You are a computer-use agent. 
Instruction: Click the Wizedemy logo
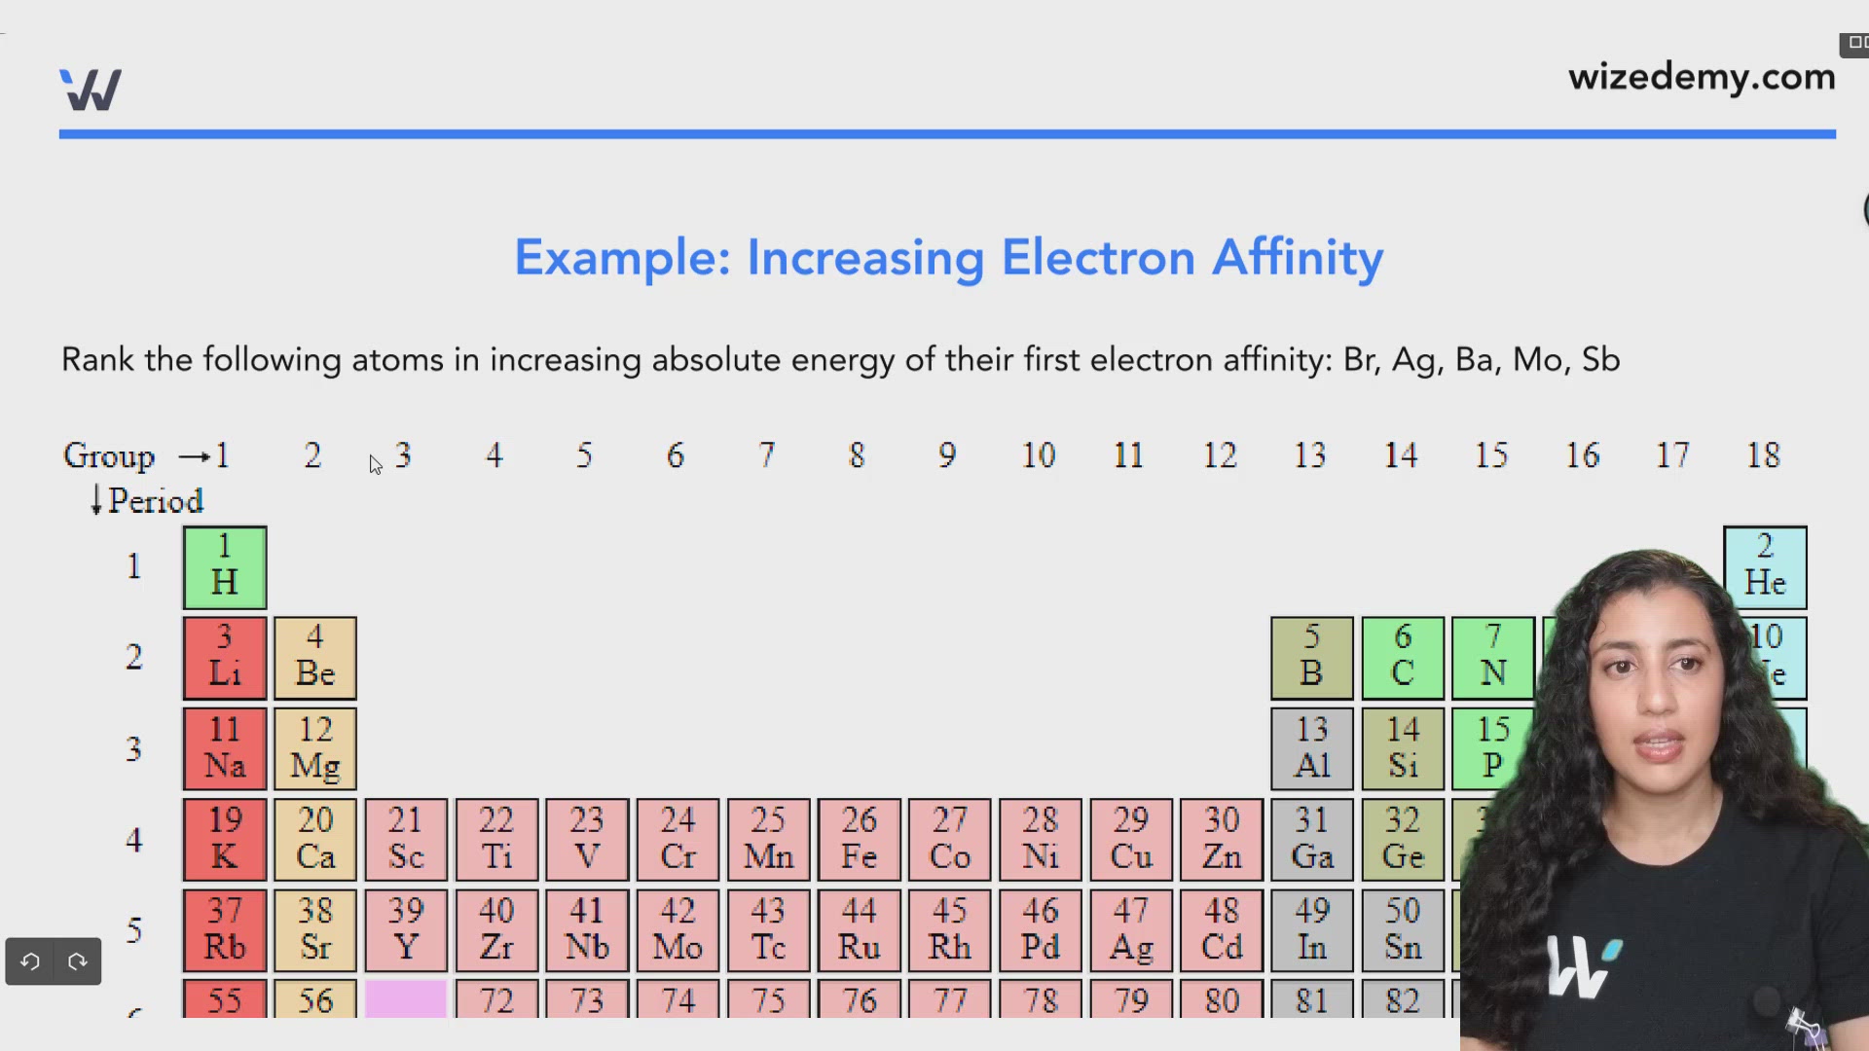pos(89,89)
